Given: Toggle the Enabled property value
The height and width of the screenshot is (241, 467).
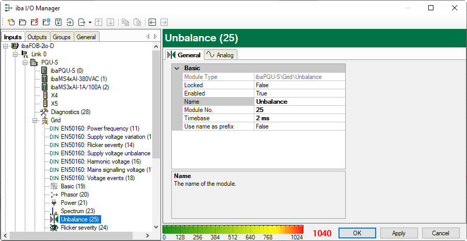Looking at the screenshot, I should 299,93.
